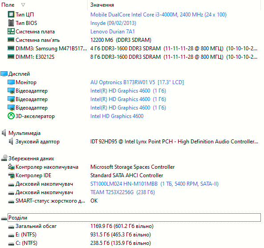
Task: Open the Insyde (09/02/2013) BIOS link
Action: coord(113,23)
